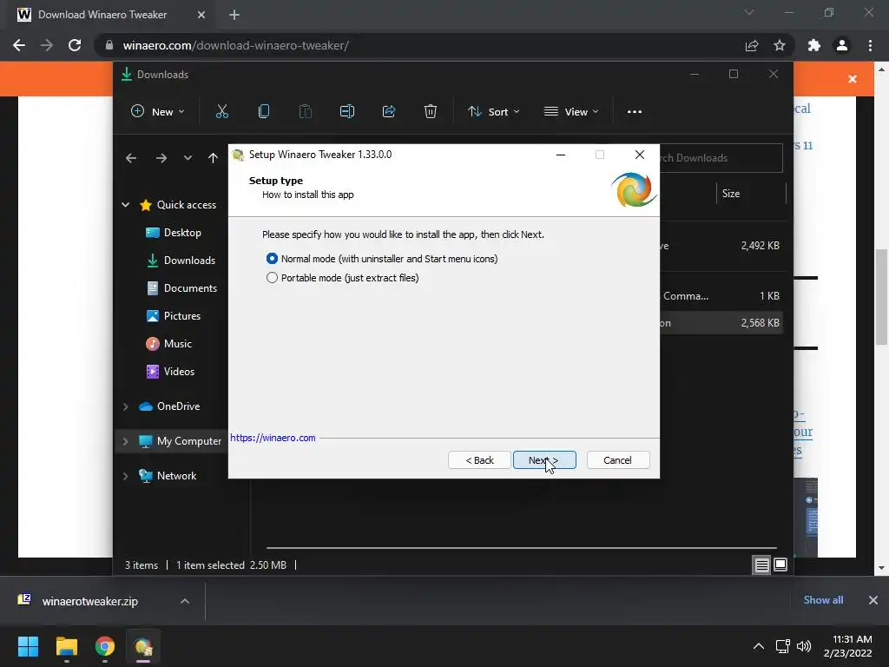Open Chrome Extensions puzzle icon

(814, 45)
